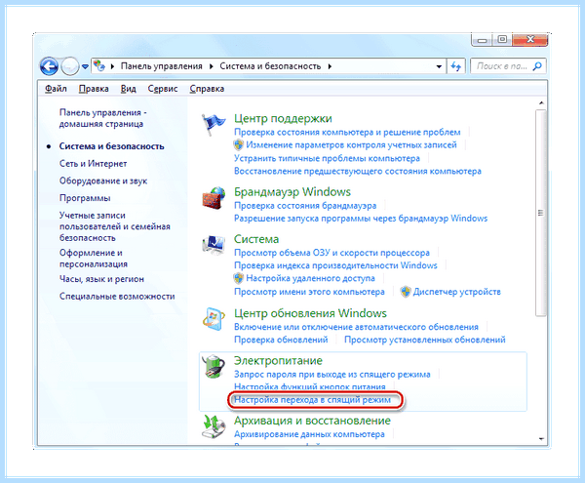Open Система heading link
The height and width of the screenshot is (483, 585).
click(x=256, y=239)
